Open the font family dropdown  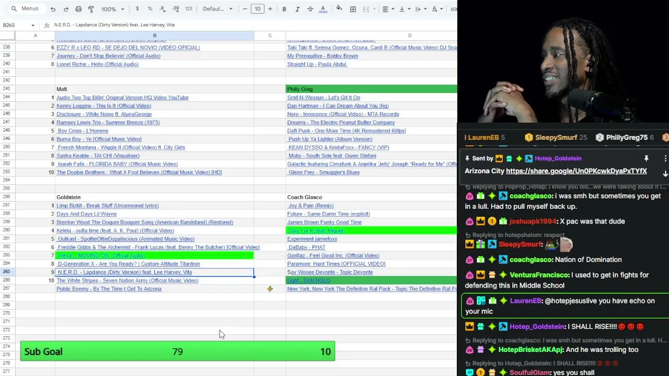pos(217,9)
